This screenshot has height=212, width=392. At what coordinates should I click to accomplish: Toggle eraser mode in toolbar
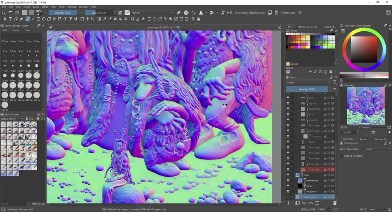pyautogui.click(x=179, y=13)
